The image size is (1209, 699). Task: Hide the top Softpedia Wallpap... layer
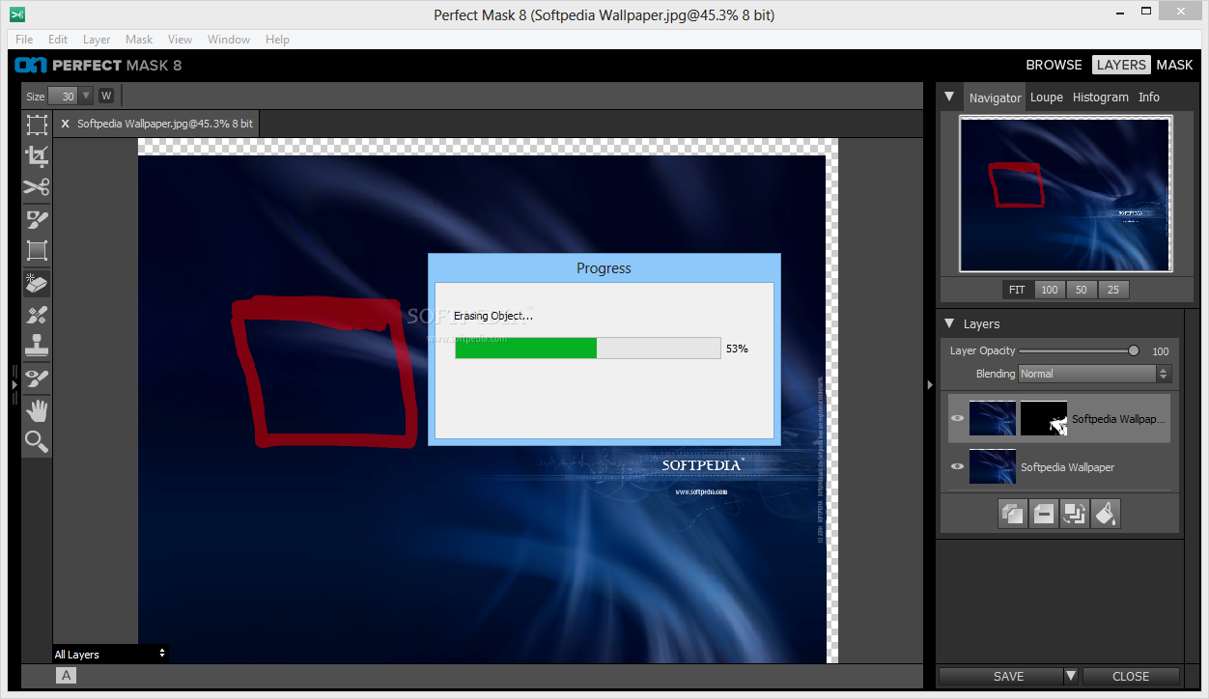point(957,419)
